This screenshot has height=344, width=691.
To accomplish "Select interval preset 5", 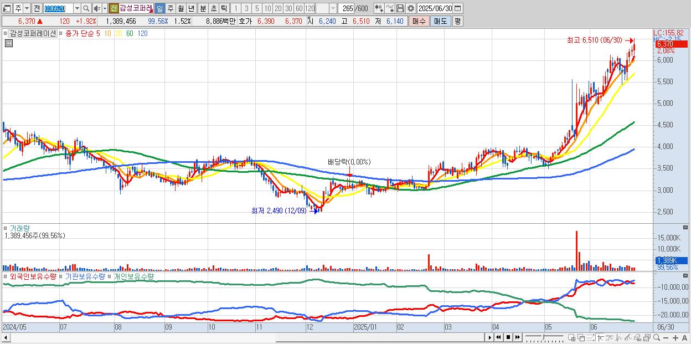I will pos(257,8).
